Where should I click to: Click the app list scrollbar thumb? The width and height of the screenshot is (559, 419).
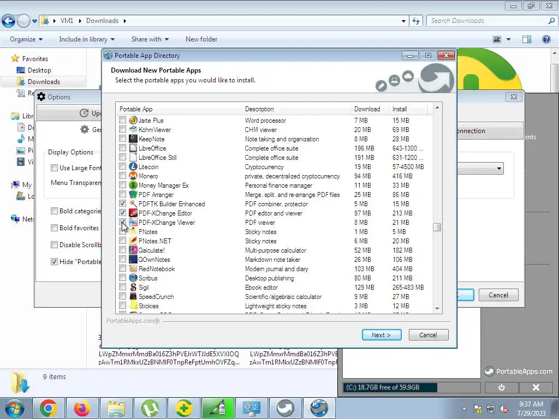tap(437, 227)
